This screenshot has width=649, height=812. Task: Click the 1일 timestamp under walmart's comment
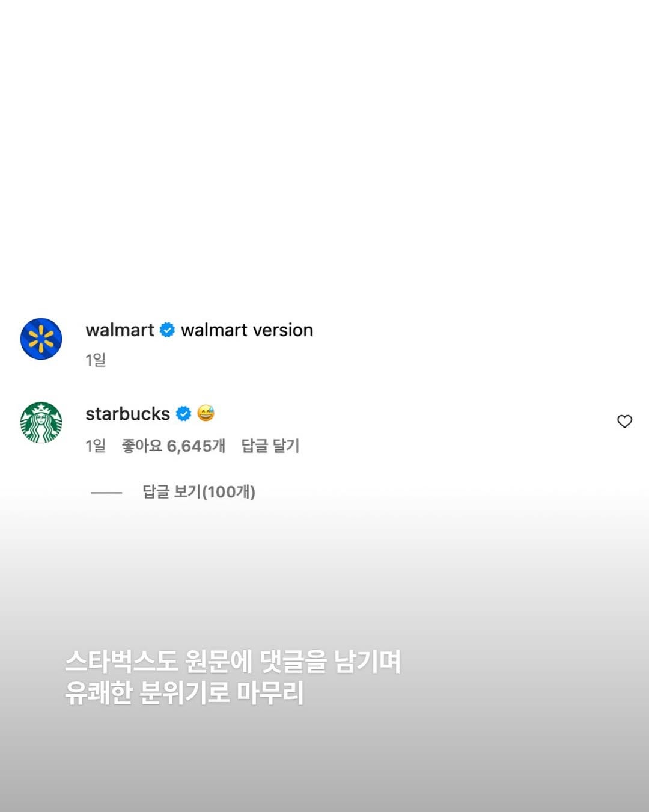pyautogui.click(x=96, y=360)
